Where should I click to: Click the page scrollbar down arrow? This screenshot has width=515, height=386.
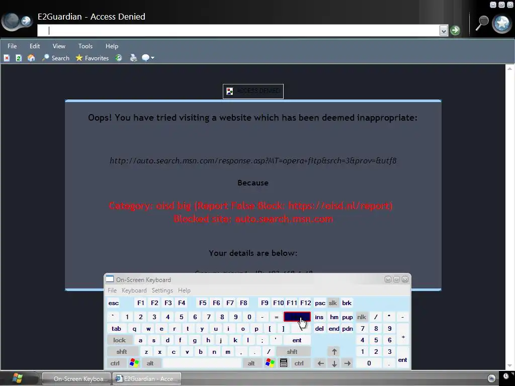510,366
